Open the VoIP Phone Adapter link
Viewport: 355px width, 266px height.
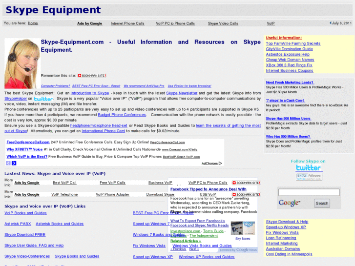click(x=112, y=194)
